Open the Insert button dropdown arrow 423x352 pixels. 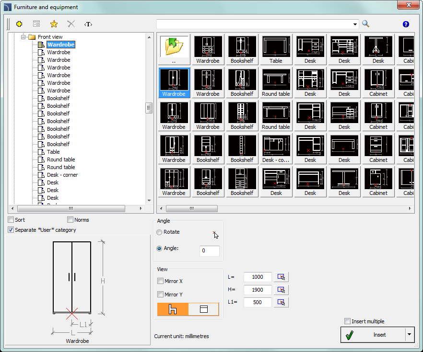tap(409, 335)
